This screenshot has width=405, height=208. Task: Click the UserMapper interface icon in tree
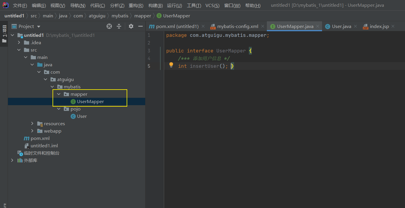coord(73,102)
